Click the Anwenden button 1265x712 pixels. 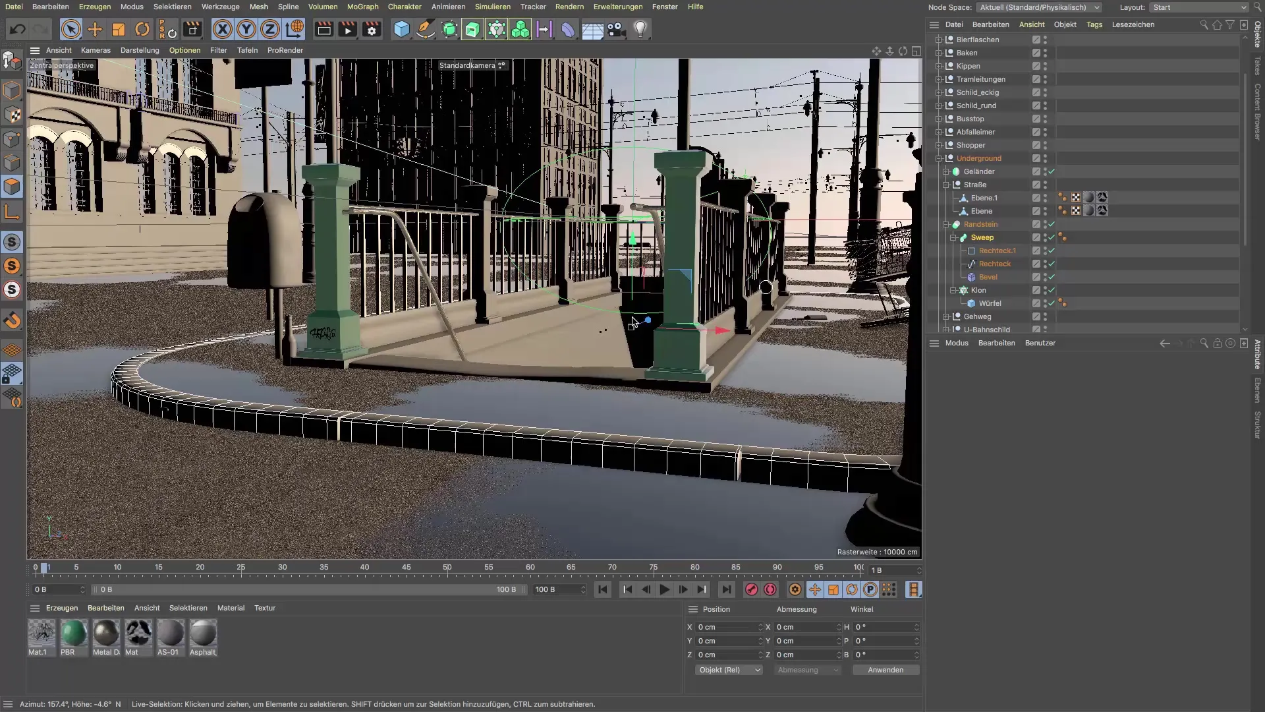coord(885,670)
